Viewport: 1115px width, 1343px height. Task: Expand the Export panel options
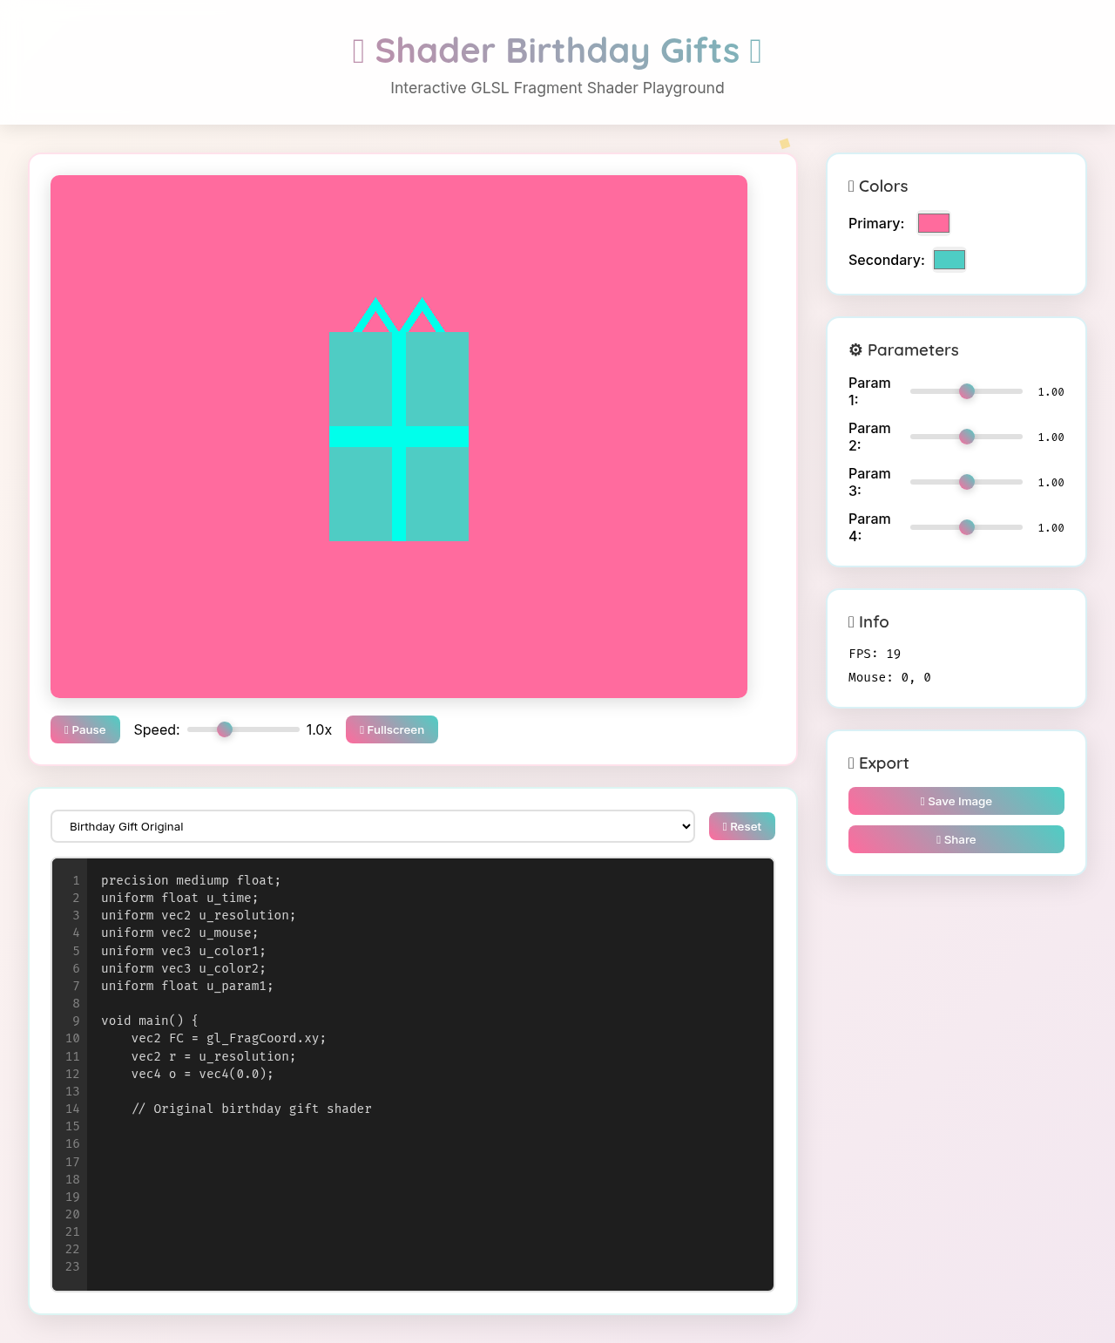(881, 763)
